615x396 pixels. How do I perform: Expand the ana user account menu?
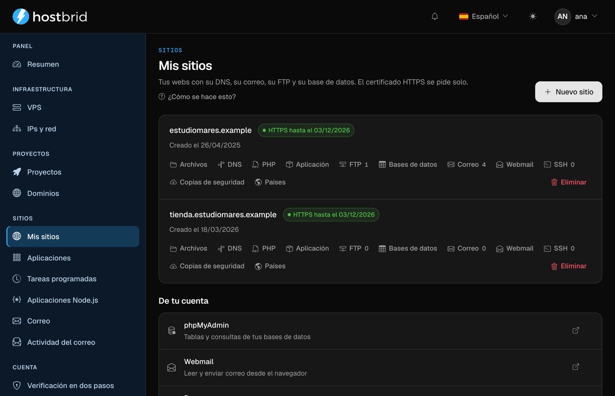576,17
